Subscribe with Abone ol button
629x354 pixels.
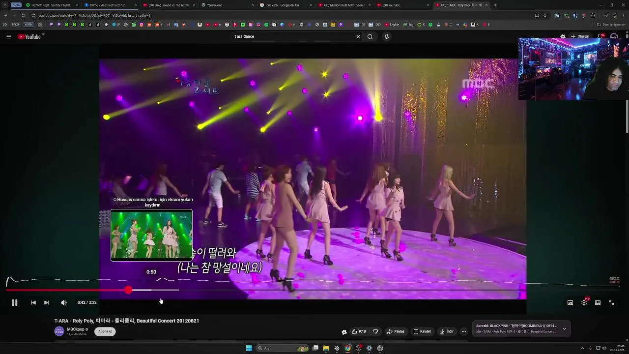(x=105, y=331)
